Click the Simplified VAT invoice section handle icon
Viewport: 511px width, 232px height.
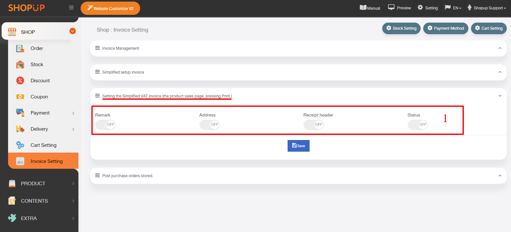(x=97, y=96)
